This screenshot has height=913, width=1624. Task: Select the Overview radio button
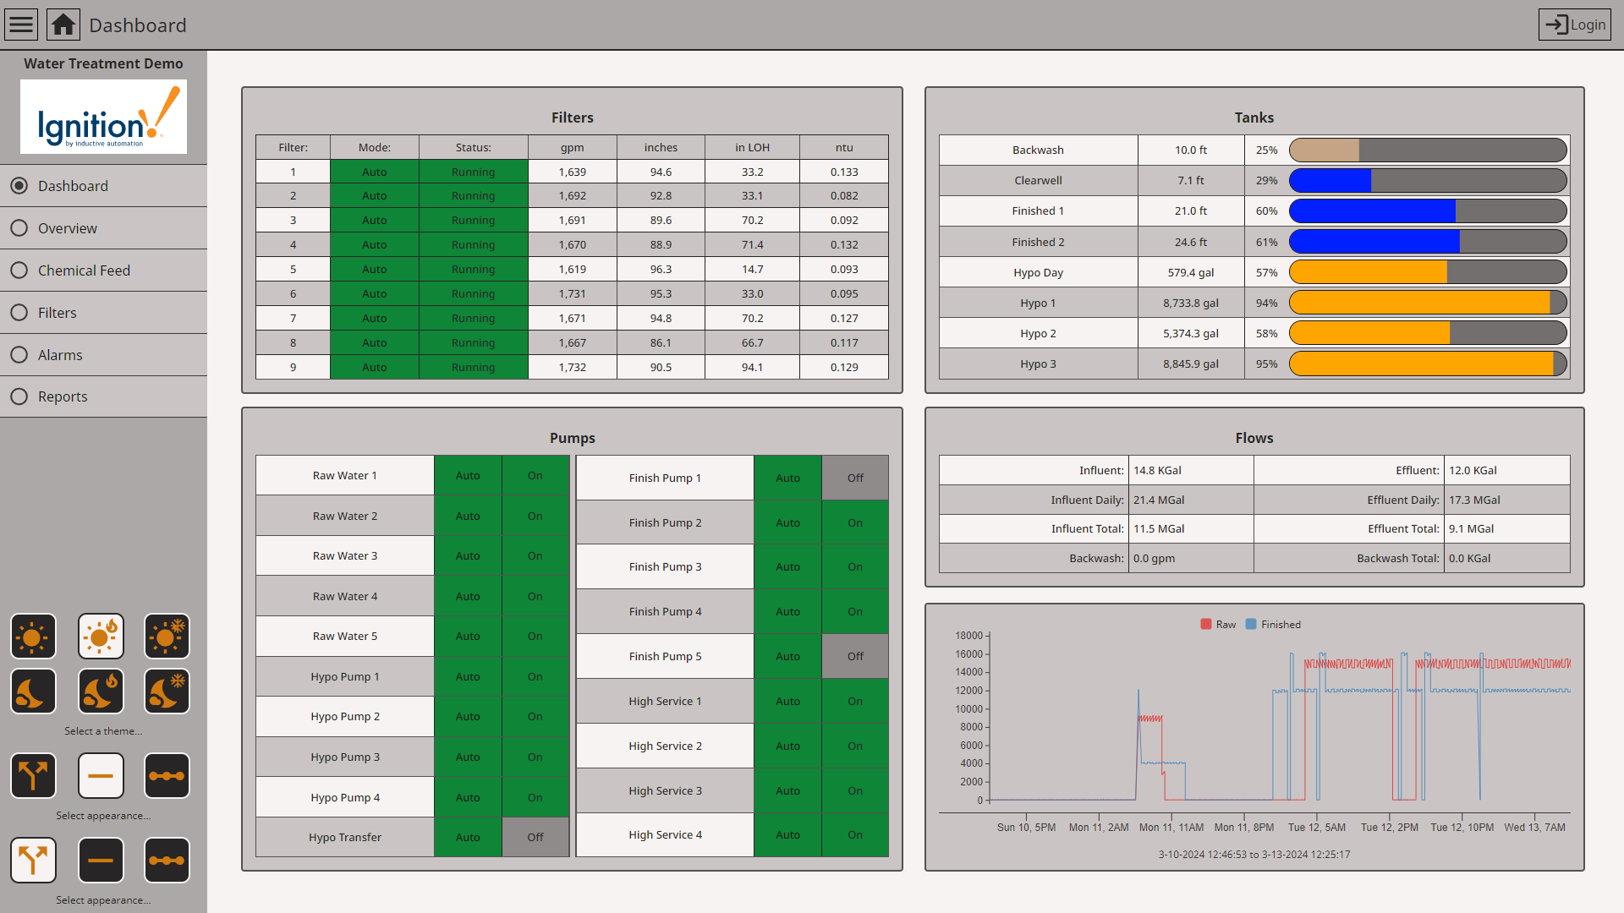[19, 227]
